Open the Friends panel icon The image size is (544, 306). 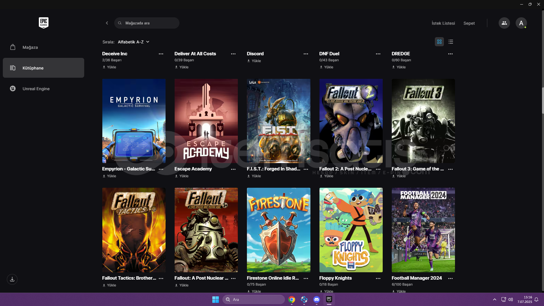504,23
